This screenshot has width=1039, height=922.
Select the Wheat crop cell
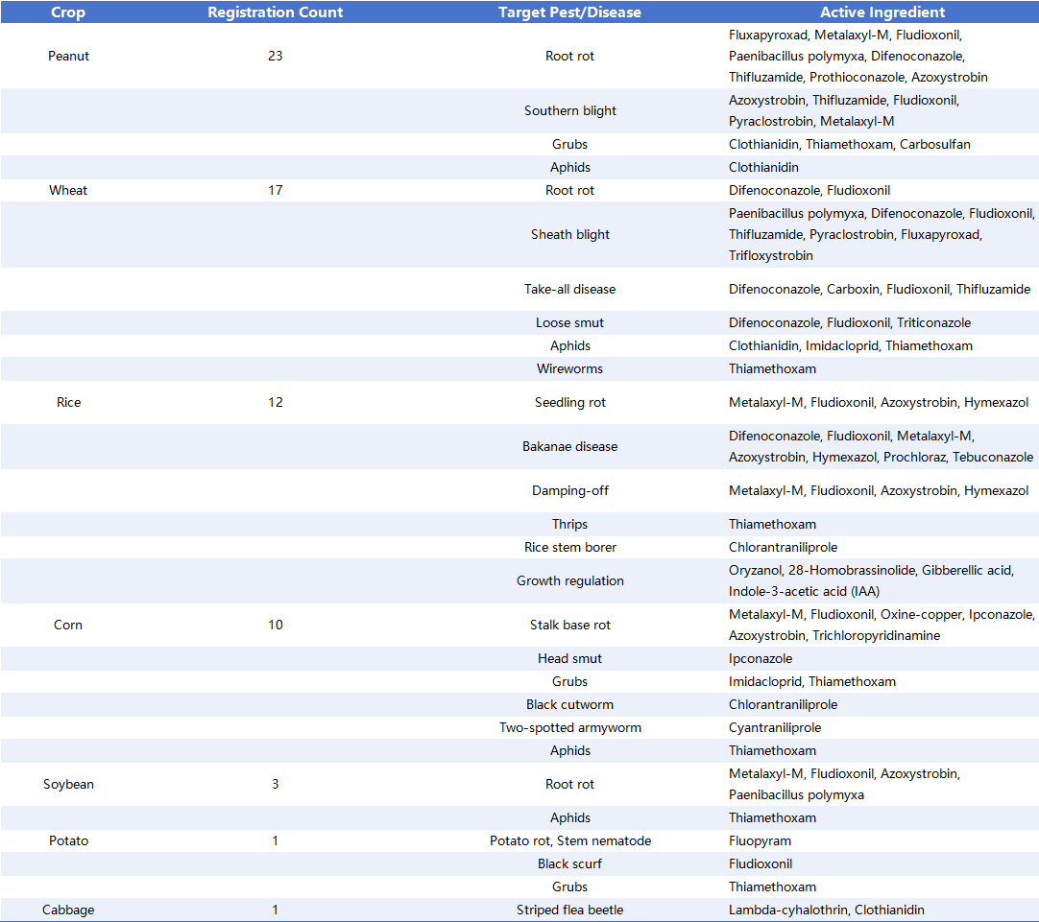point(68,190)
